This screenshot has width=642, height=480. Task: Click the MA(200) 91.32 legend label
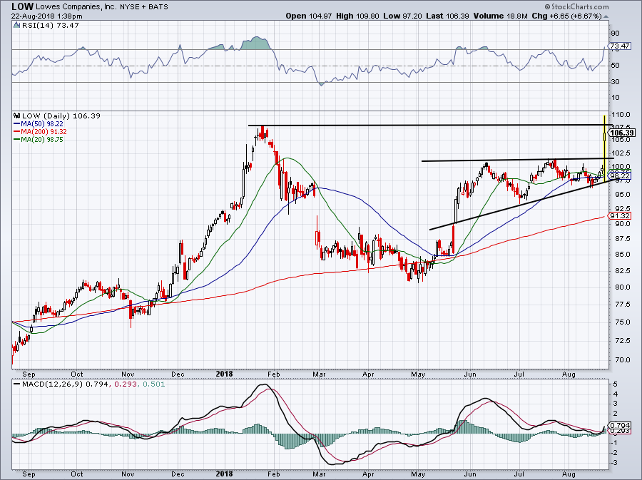point(44,131)
